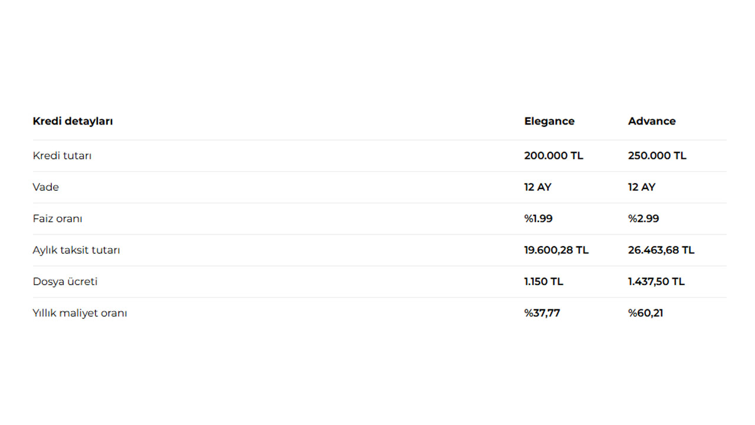
Task: Click the Kredi detayları header
Action: tap(73, 121)
